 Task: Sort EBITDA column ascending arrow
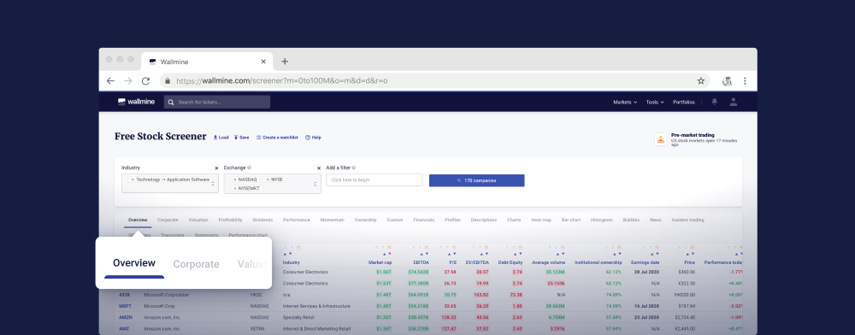(422, 254)
